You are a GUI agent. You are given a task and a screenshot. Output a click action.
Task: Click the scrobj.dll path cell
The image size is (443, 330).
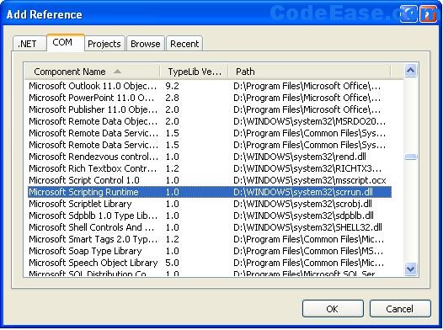click(x=302, y=204)
